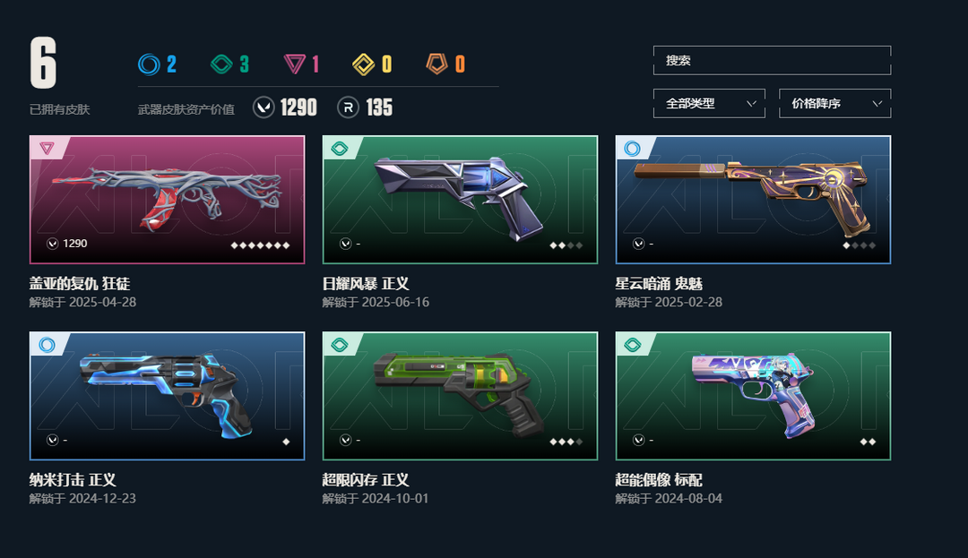
Task: Click the blue Select tier icon
Action: pyautogui.click(x=149, y=64)
